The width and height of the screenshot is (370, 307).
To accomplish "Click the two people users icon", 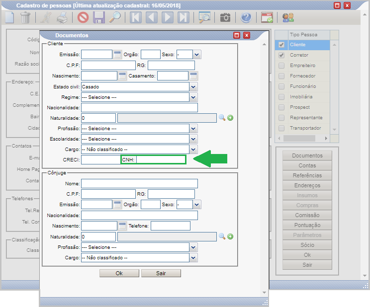I will [x=288, y=17].
